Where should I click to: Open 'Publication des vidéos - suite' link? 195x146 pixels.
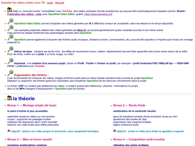click(x=25, y=14)
